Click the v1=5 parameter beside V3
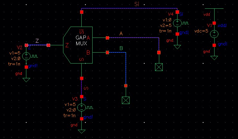Image resolution: width=238 pixels, height=139 pixels. coord(70,104)
